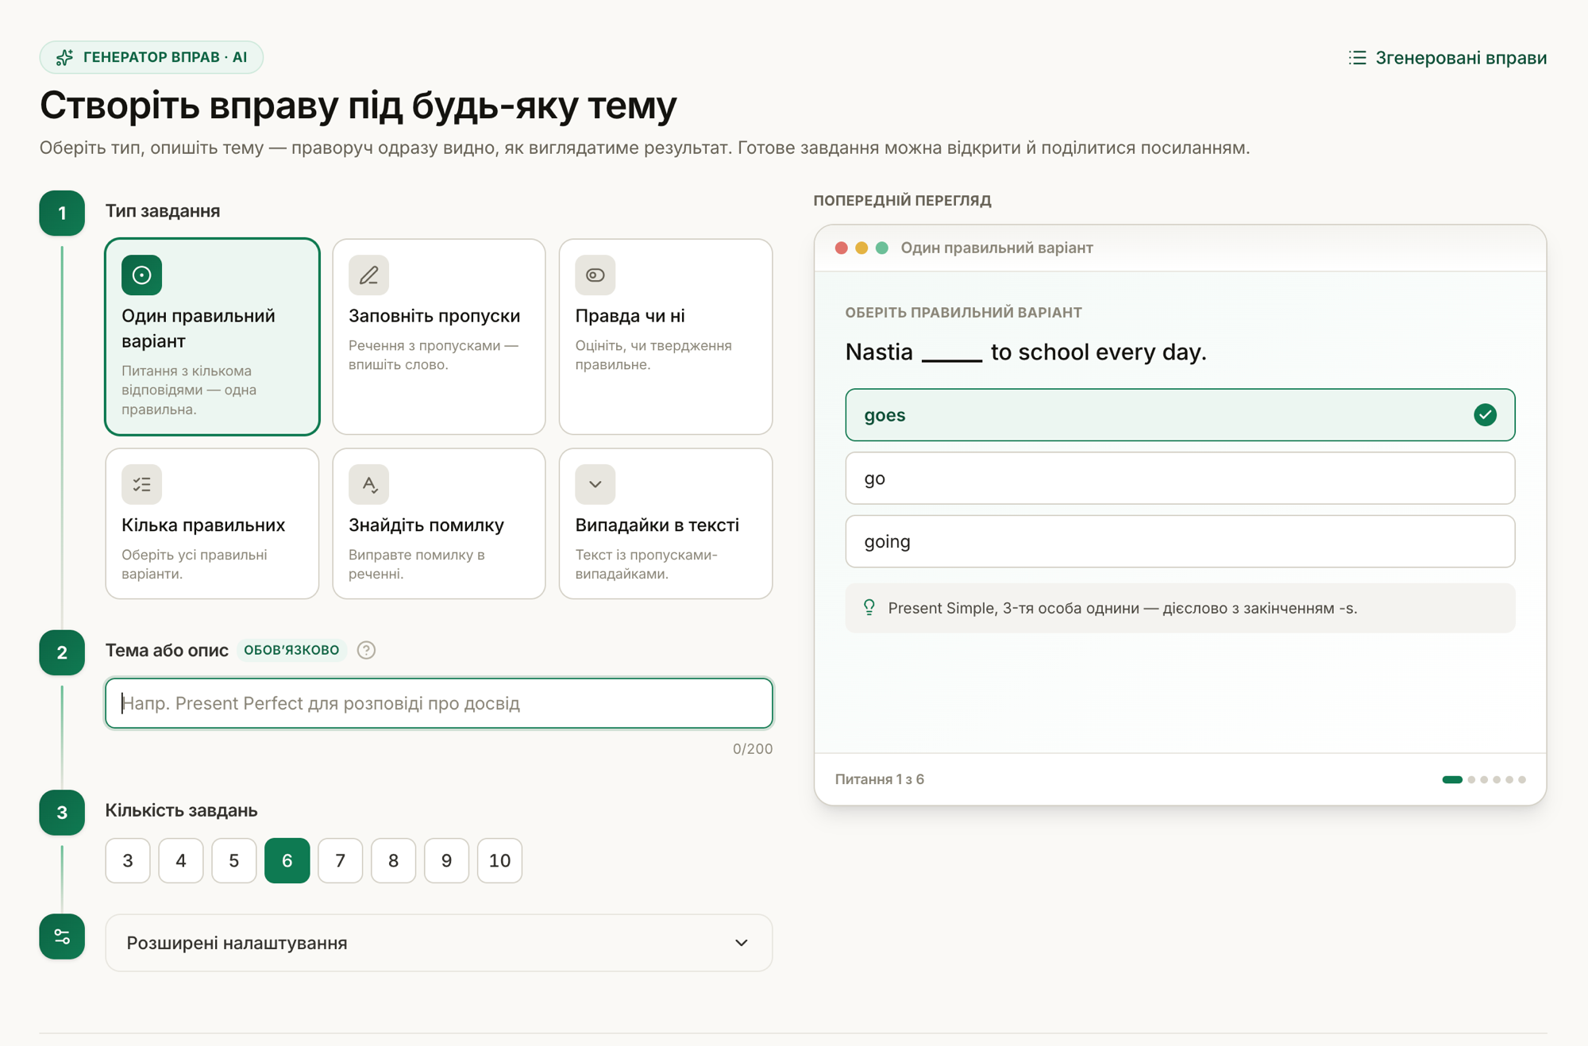Viewport: 1588px width, 1046px height.
Task: Set number of tasks to 10
Action: point(500,860)
